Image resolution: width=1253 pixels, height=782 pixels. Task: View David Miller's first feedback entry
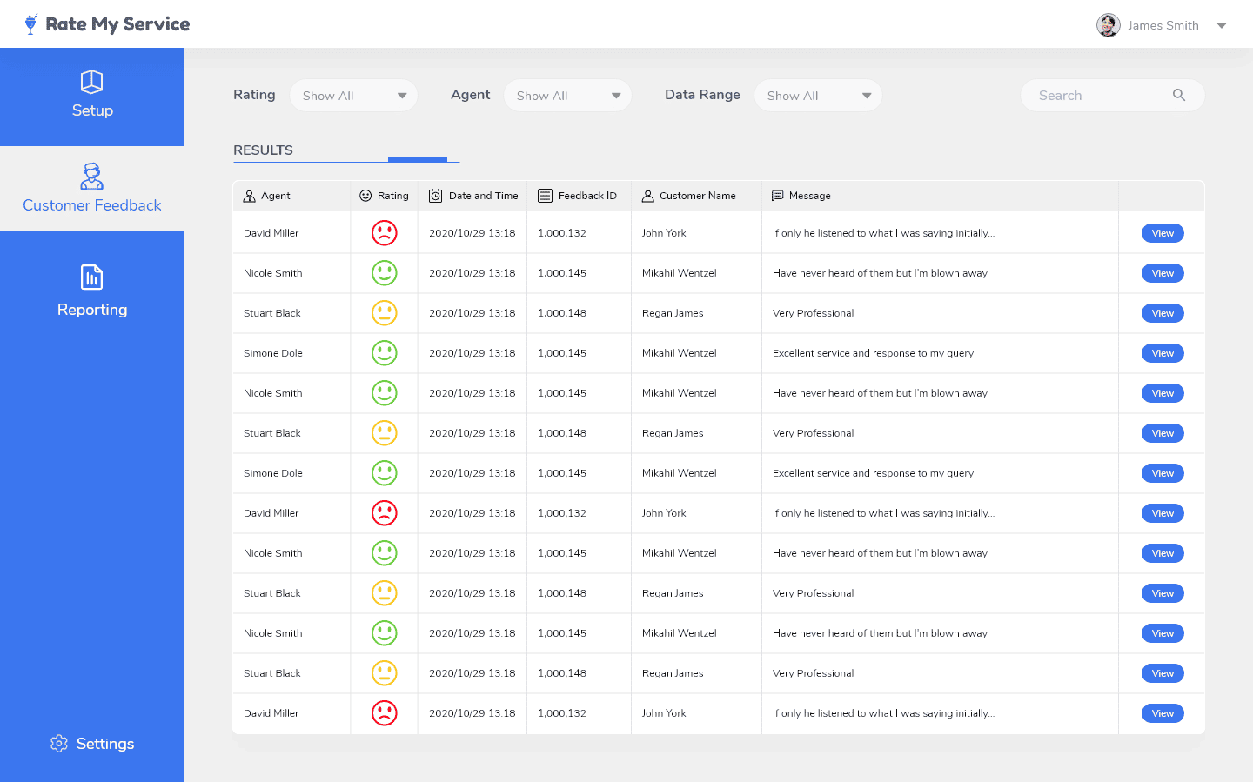1163,233
